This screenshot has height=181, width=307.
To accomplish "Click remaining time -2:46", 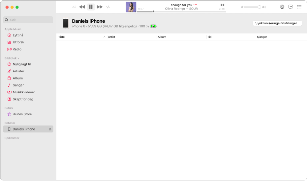I will pos(221,9).
